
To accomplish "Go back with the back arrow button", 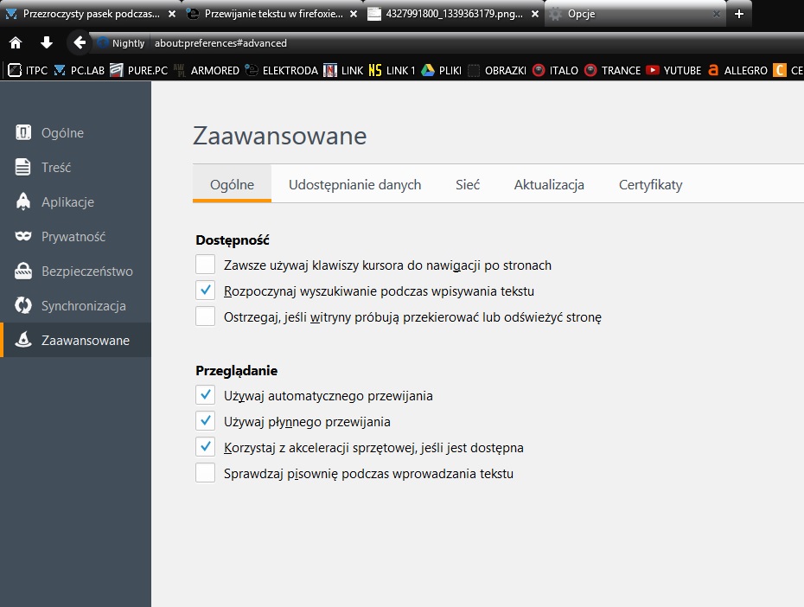I will [x=79, y=42].
